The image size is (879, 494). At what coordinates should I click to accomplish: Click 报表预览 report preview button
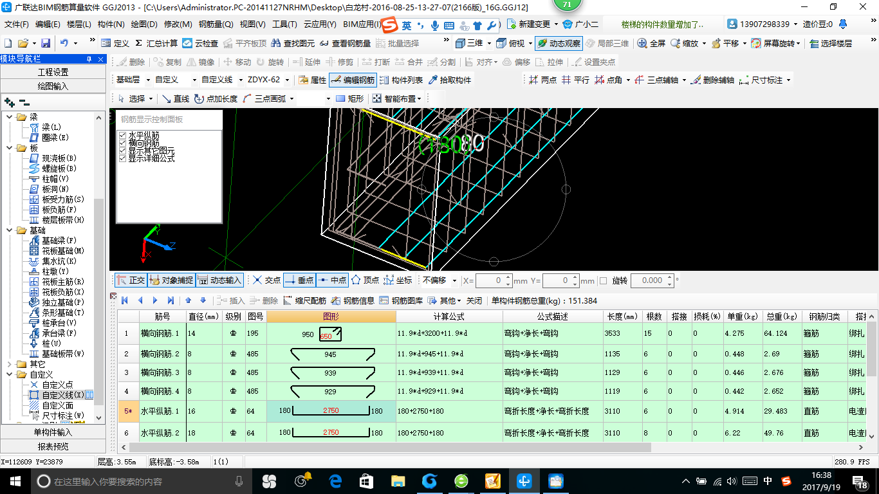click(x=53, y=446)
